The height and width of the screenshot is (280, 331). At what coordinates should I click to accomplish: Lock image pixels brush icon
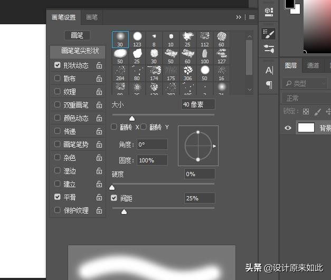point(317,111)
